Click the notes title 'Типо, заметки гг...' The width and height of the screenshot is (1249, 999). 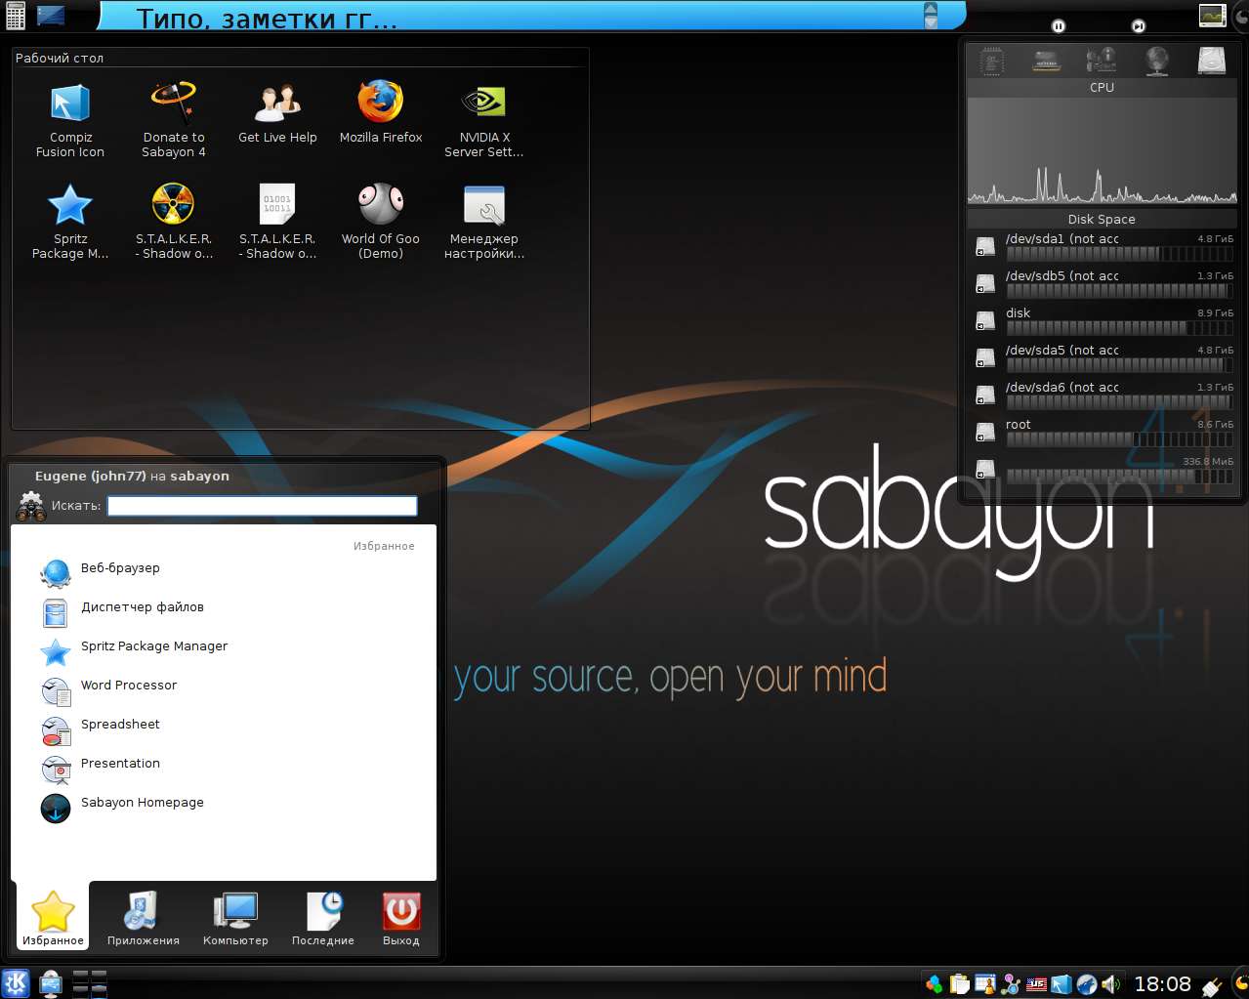click(x=267, y=18)
